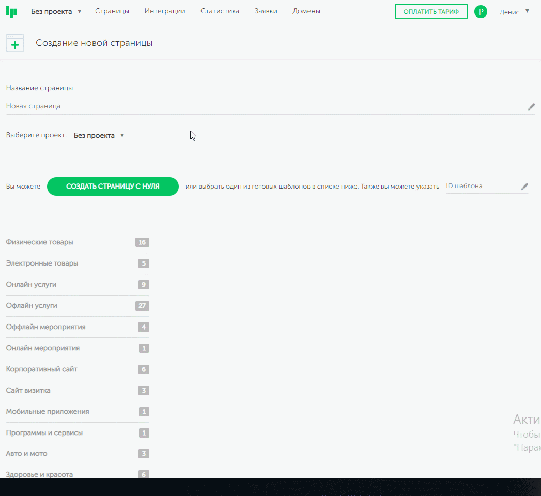Click the new page plus icon

[x=15, y=43]
